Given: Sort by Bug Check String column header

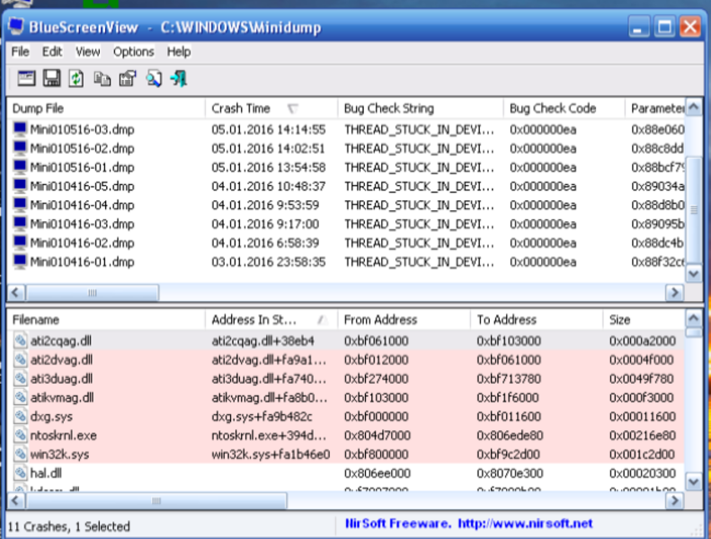Looking at the screenshot, I should click(x=421, y=109).
